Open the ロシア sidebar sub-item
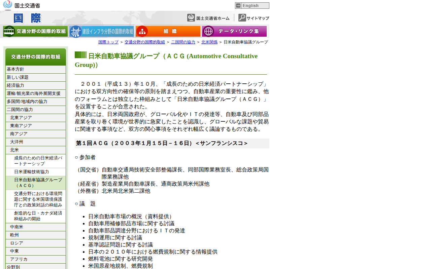 (36, 243)
